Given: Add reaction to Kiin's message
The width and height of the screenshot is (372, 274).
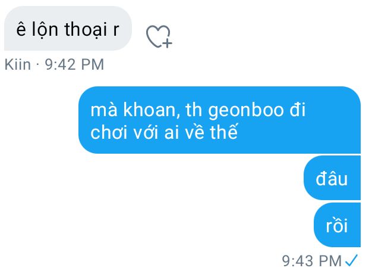Looking at the screenshot, I should [x=159, y=36].
